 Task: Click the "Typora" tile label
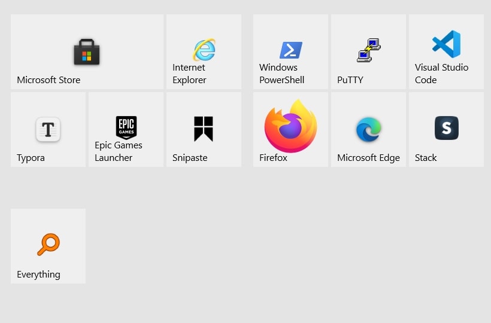(31, 158)
